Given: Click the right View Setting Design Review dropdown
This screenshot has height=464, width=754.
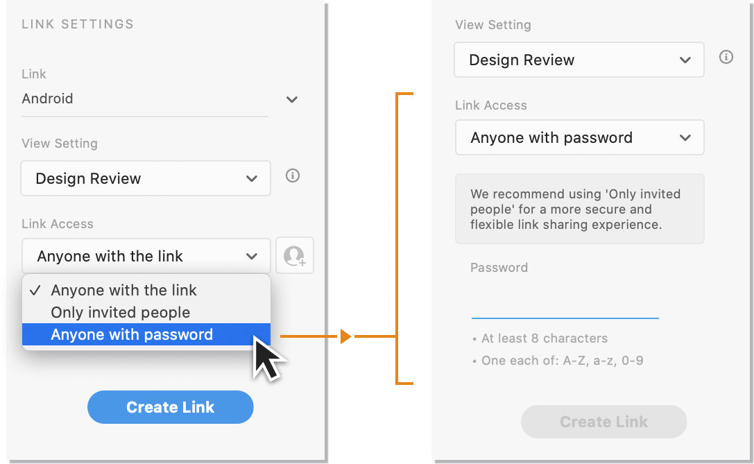Looking at the screenshot, I should click(x=579, y=60).
